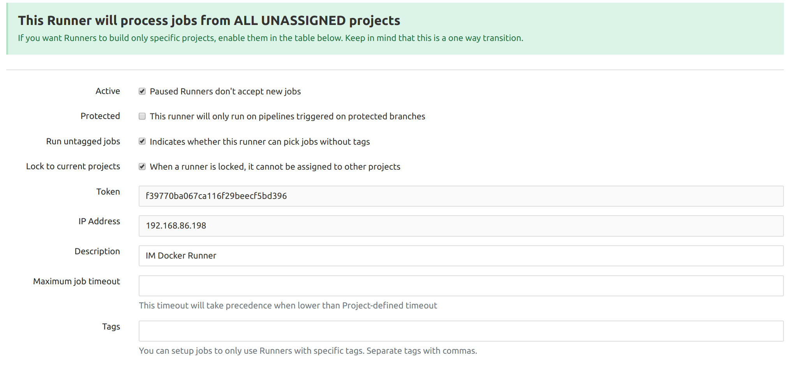801x365 pixels.
Task: Click the "Maximum job timeout" label
Action: [x=76, y=282]
